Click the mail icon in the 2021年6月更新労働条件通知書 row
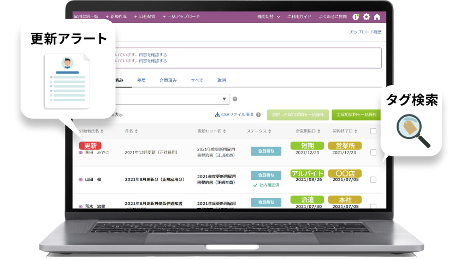 (80, 207)
